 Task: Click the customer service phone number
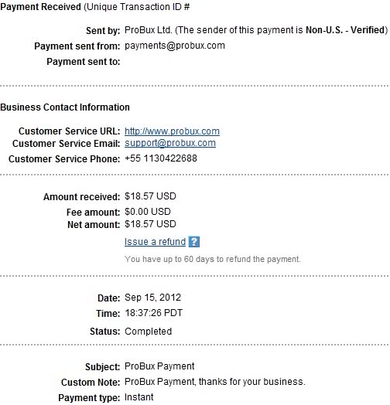coord(161,158)
